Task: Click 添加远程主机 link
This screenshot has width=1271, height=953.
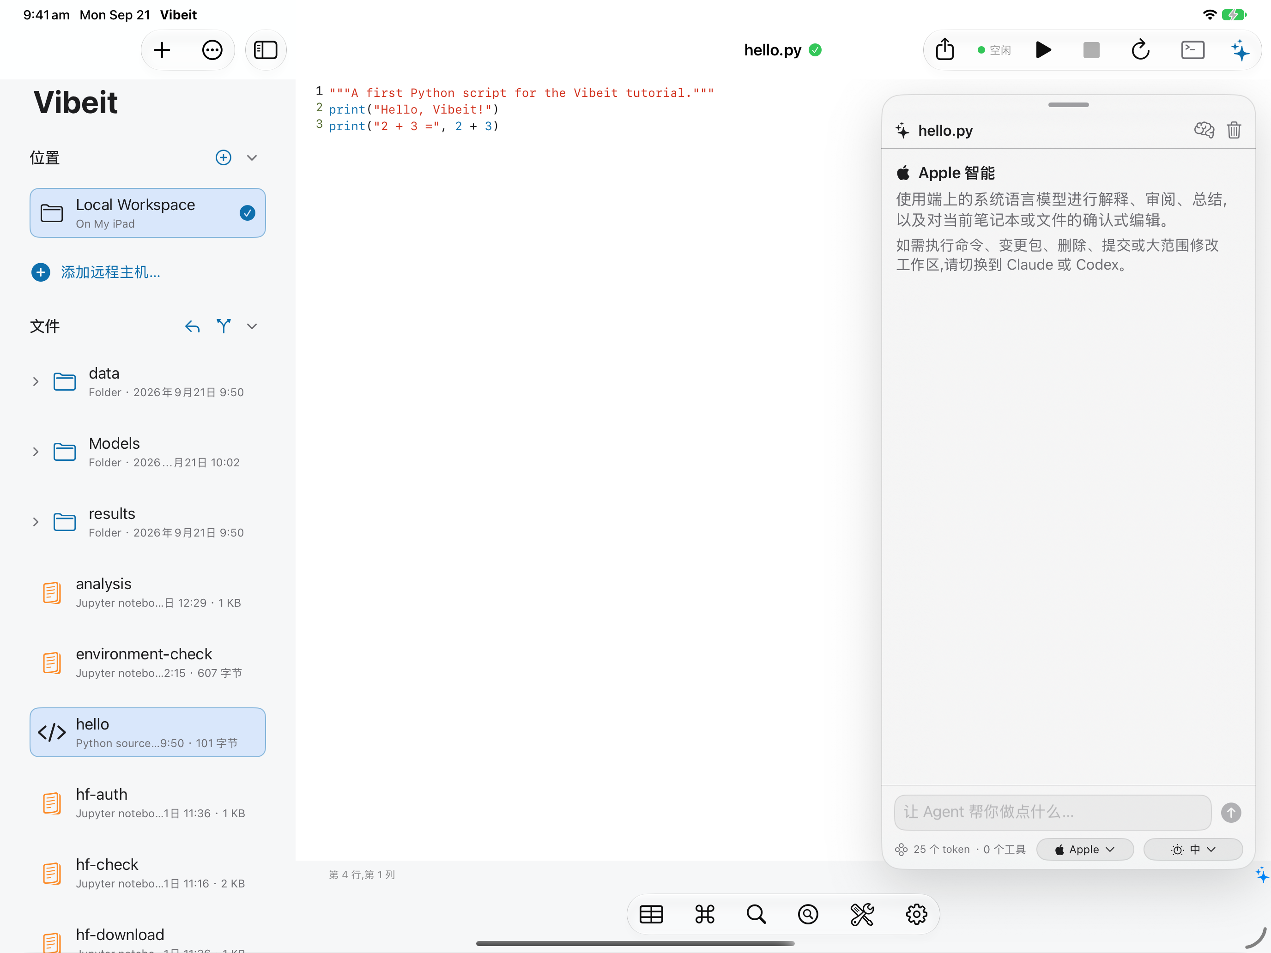Action: tap(110, 272)
